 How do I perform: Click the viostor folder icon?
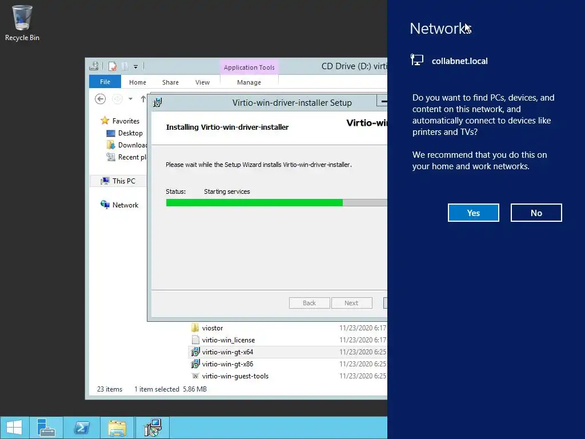pyautogui.click(x=195, y=328)
